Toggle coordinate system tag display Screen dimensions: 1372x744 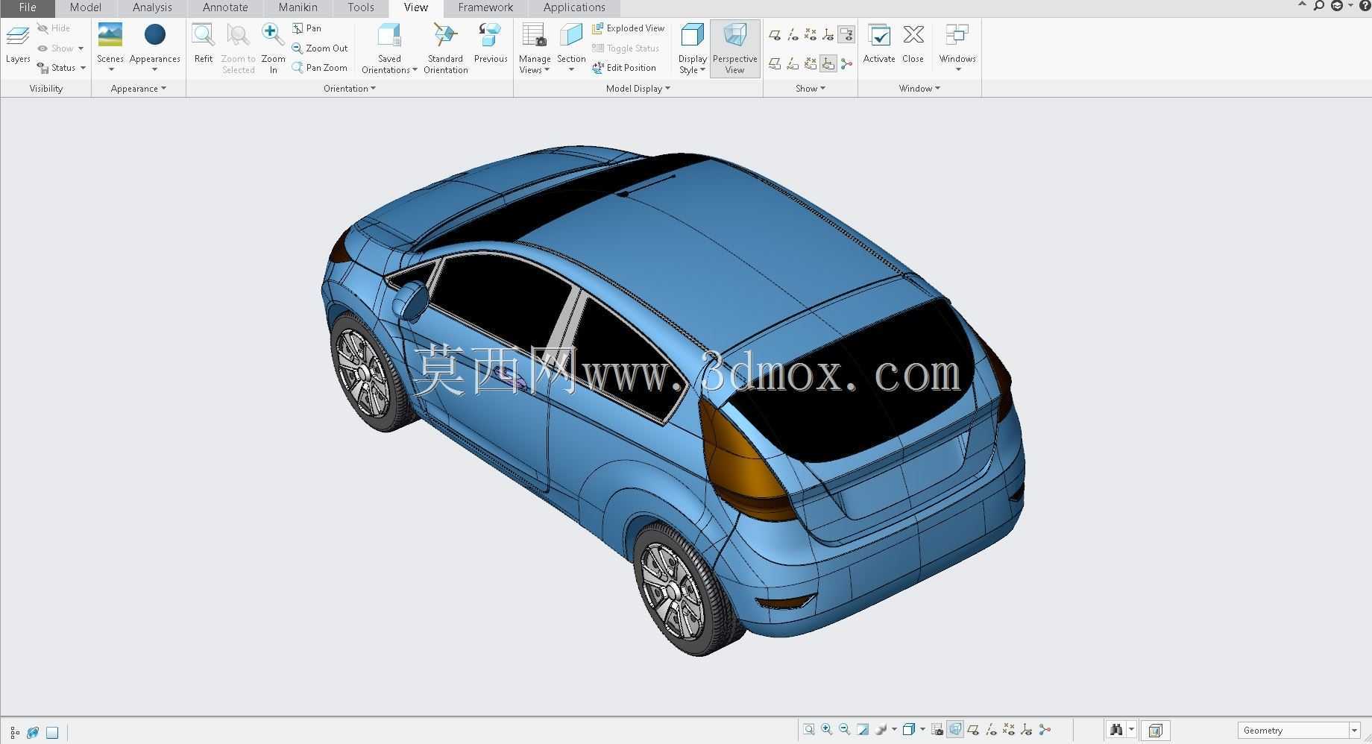pos(828,63)
